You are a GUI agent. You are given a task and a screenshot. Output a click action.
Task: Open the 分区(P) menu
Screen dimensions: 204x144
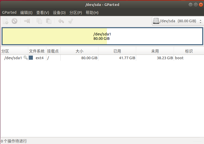pos(76,12)
